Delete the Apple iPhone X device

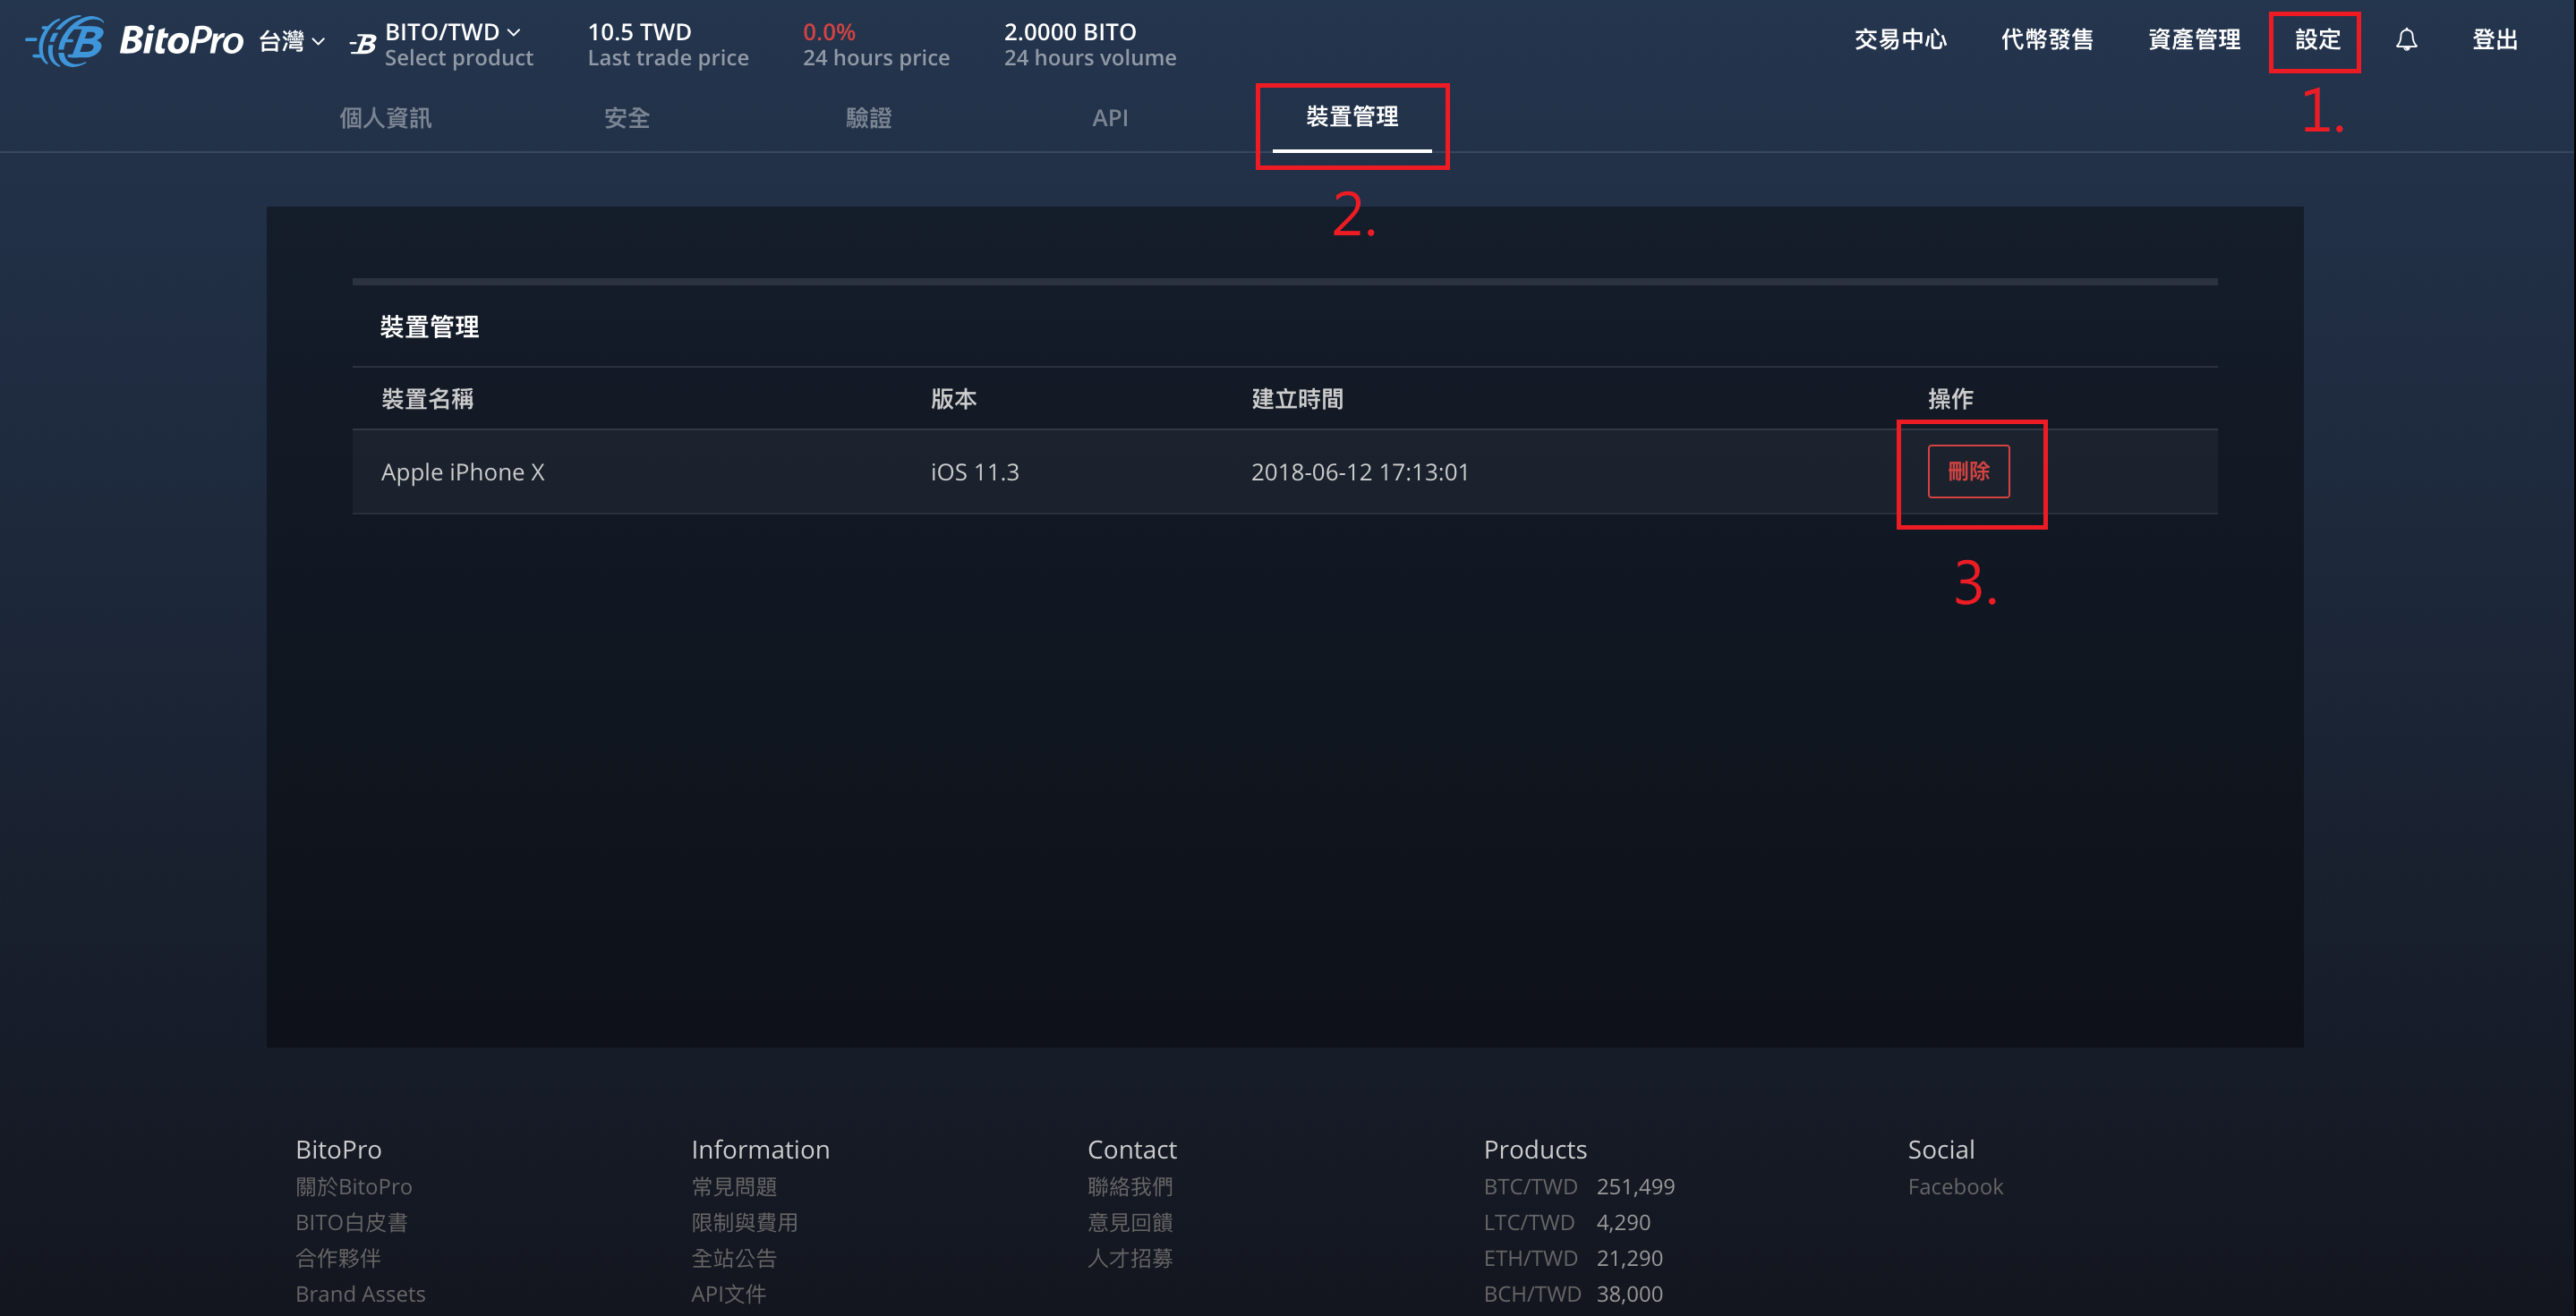(1968, 471)
